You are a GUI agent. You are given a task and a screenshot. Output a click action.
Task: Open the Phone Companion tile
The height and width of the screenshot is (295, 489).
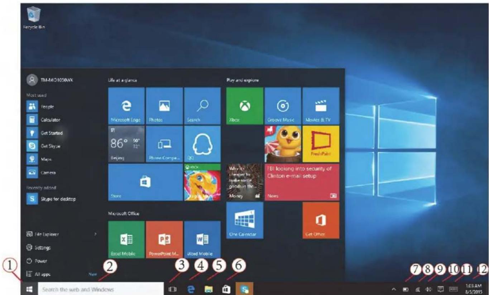(x=165, y=144)
